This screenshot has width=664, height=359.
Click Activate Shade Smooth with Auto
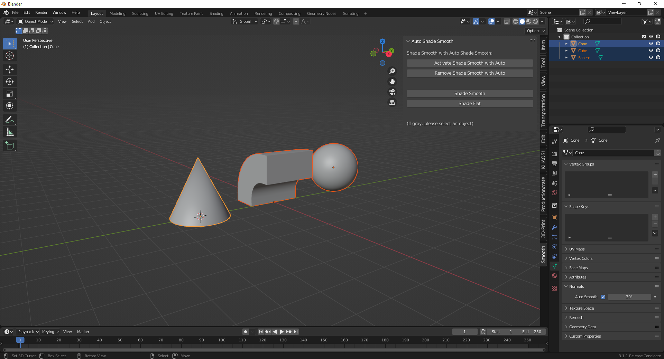469,63
